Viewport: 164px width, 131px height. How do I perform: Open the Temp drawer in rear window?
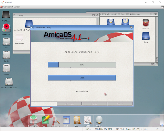click(146, 36)
